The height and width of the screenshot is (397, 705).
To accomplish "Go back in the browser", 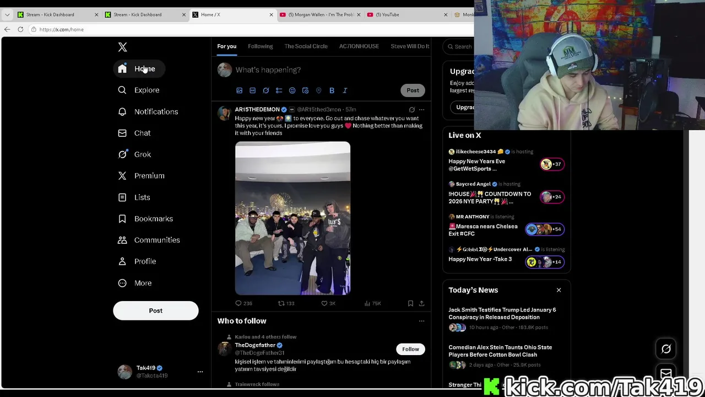I will (7, 29).
